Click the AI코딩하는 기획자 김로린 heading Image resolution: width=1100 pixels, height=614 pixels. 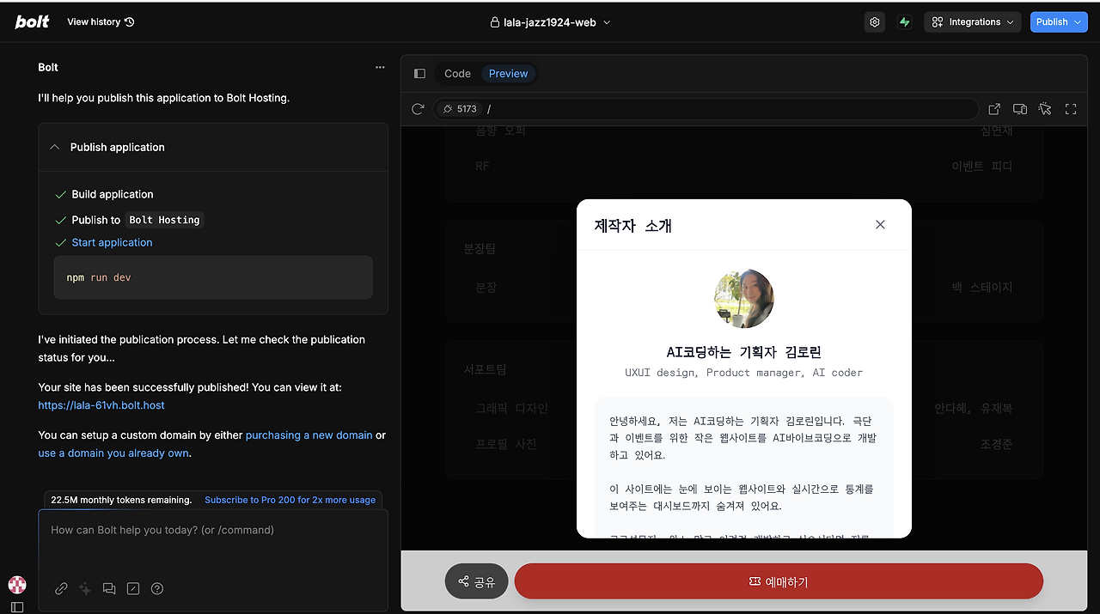coord(744,352)
